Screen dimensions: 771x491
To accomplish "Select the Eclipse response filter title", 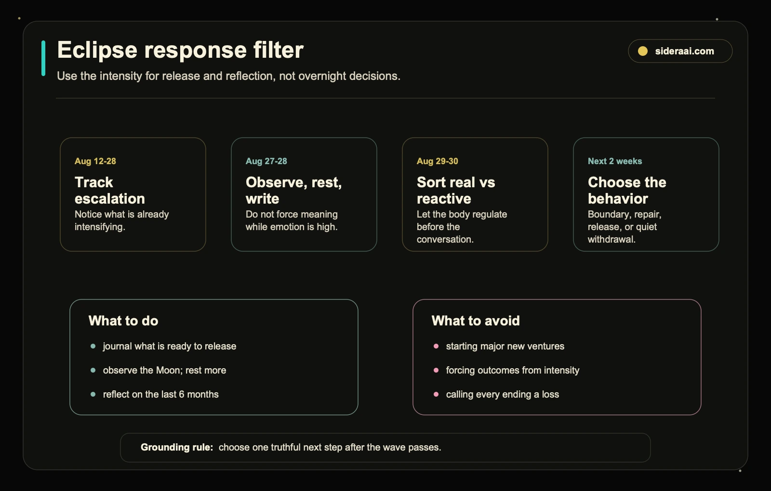I will tap(180, 50).
